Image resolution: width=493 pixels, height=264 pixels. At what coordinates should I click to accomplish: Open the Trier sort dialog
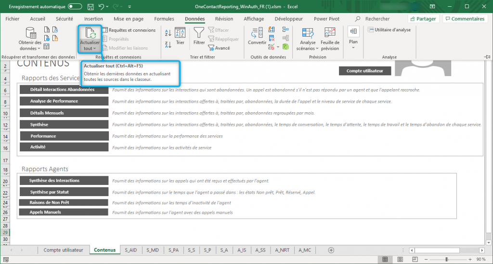click(x=180, y=37)
